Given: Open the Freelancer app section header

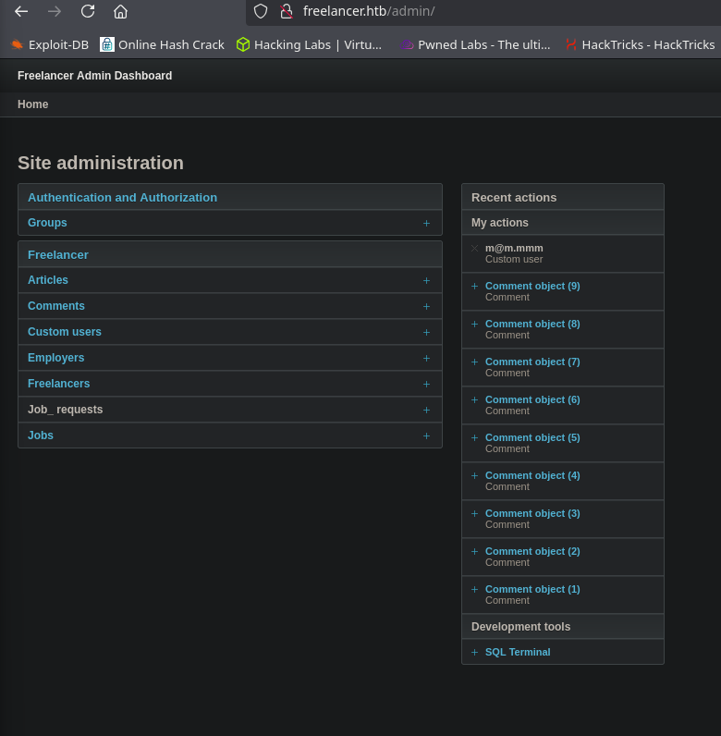Looking at the screenshot, I should [58, 255].
